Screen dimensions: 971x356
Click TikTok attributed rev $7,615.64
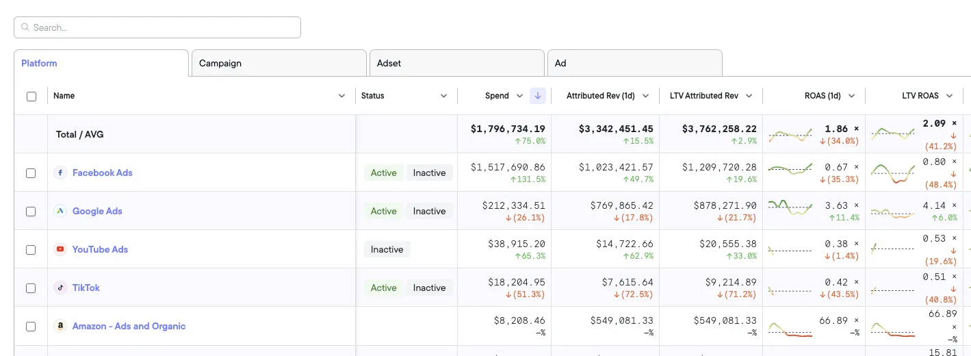pos(627,282)
